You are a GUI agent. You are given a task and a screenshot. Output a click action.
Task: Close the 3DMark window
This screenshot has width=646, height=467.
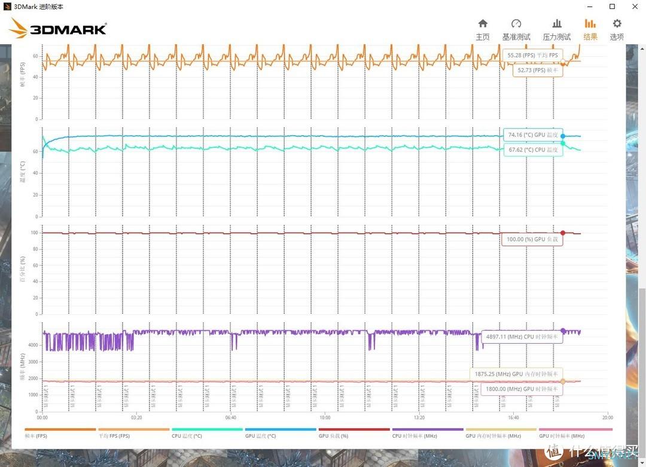(x=635, y=7)
